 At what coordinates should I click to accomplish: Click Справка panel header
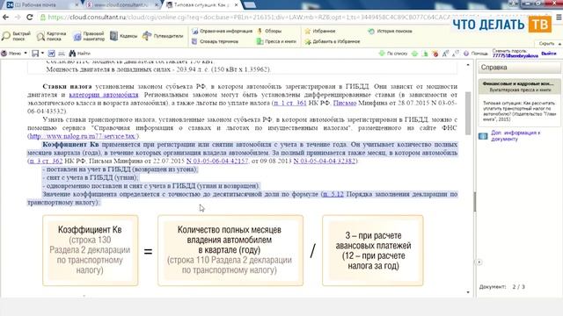519,68
